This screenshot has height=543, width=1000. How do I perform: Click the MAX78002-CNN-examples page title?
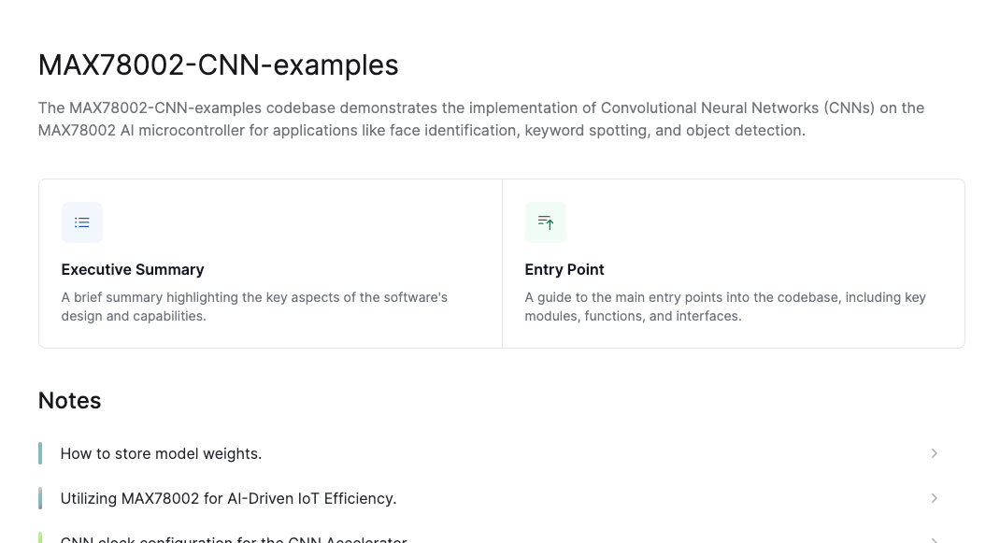pyautogui.click(x=218, y=65)
